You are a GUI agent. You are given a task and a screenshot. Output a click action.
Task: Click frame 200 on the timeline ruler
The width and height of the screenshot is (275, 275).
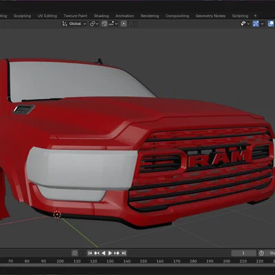click(227, 261)
